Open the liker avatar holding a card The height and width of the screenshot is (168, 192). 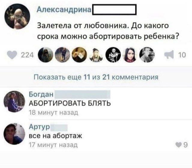[79, 55]
